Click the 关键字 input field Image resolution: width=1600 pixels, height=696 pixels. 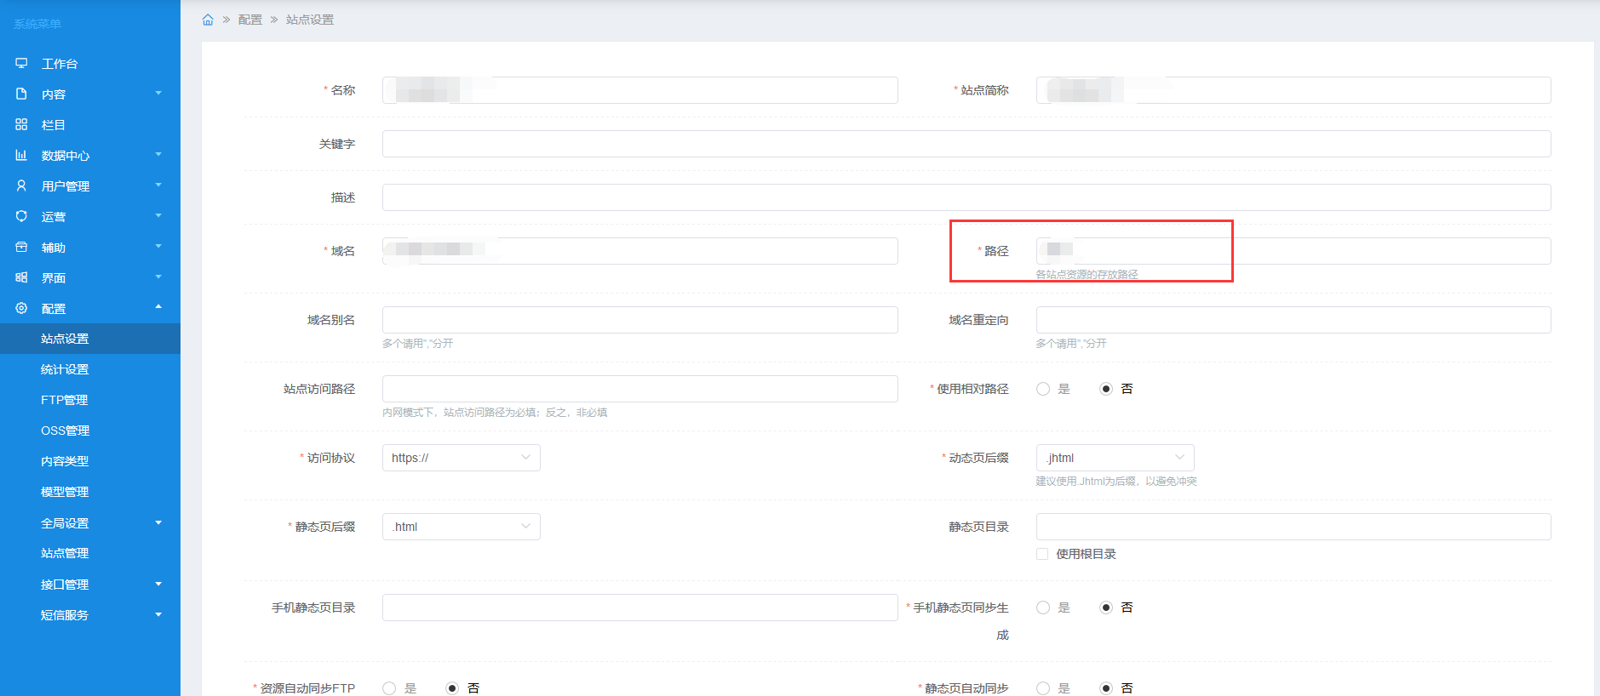click(966, 144)
